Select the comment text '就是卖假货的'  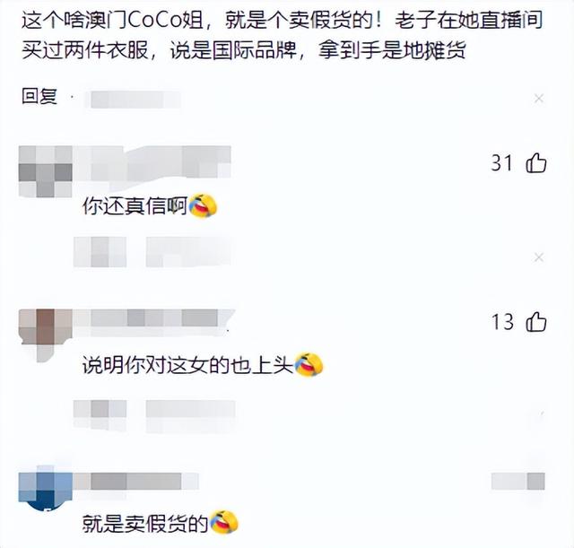tap(145, 523)
